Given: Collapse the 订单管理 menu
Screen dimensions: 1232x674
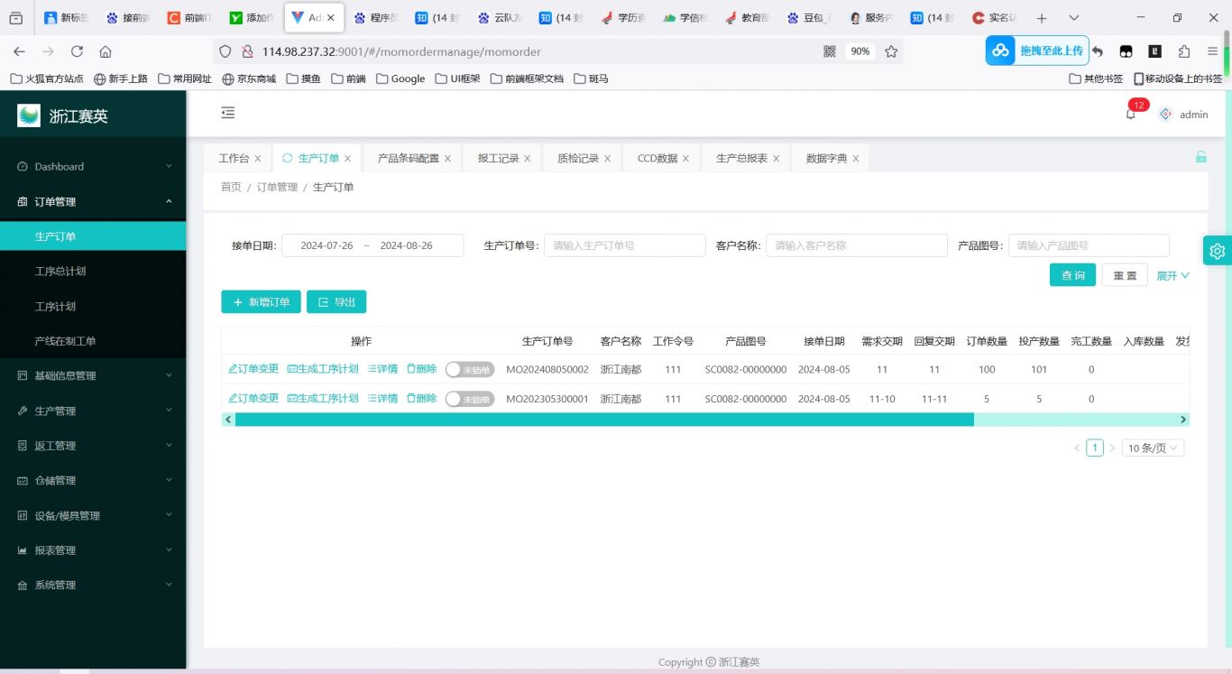Looking at the screenshot, I should [x=93, y=201].
